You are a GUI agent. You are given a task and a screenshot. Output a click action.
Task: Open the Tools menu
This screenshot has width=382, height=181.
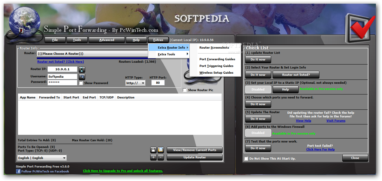pos(77,40)
